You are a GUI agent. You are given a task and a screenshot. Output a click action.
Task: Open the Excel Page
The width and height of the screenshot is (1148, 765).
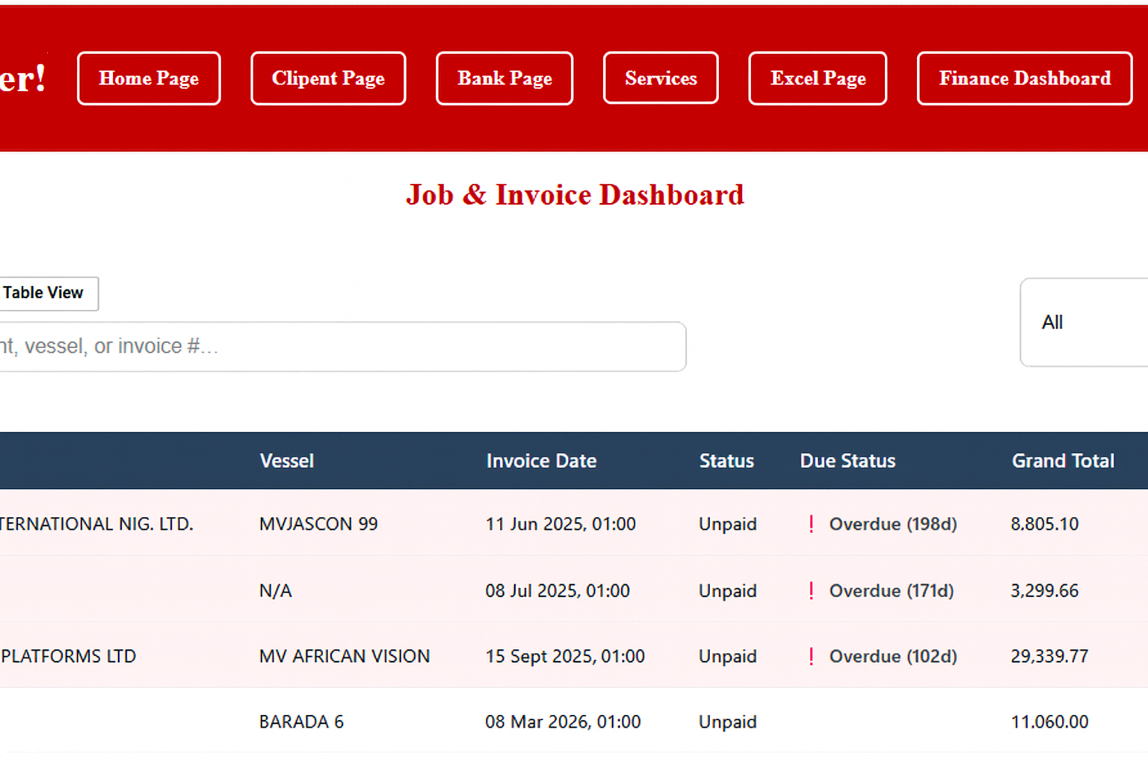pos(818,78)
